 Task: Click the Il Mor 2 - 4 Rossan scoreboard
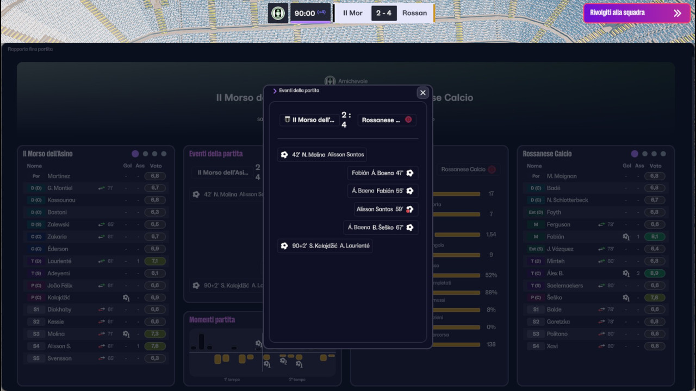tap(384, 13)
